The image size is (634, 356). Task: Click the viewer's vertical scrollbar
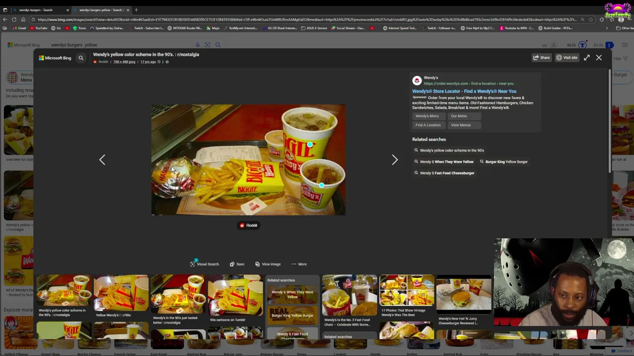(x=610, y=121)
